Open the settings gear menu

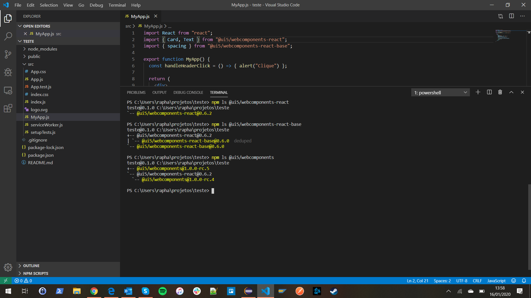pos(8,267)
